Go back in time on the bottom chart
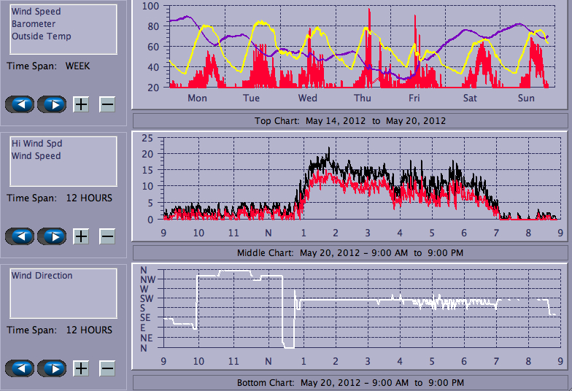This screenshot has width=572, height=391. [x=20, y=368]
